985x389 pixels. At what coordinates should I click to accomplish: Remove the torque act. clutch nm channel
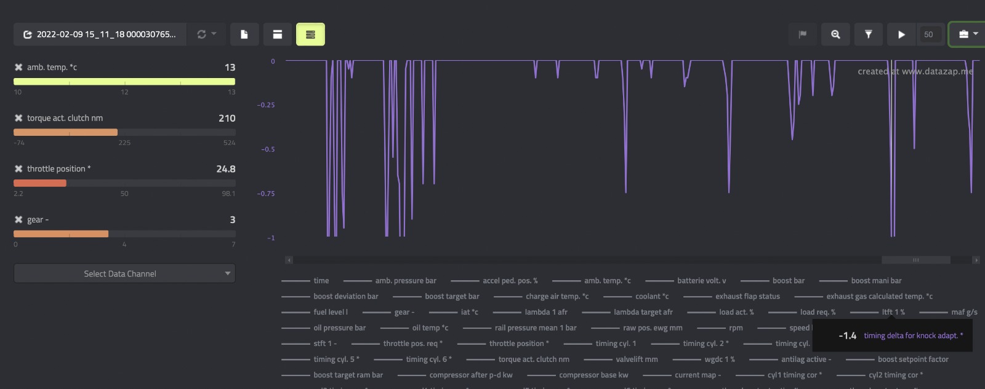(18, 118)
